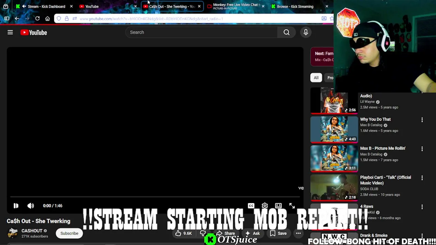Open the browser home page
436x245 pixels.
47,18
